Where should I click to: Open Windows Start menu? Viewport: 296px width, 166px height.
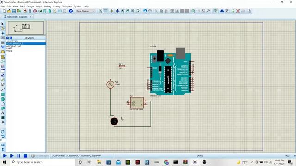5,162
